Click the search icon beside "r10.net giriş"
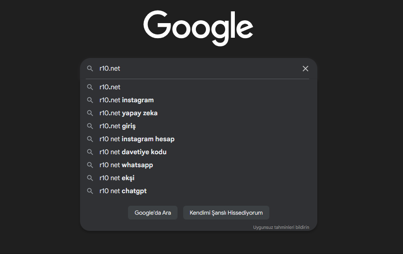The height and width of the screenshot is (254, 403). (90, 126)
